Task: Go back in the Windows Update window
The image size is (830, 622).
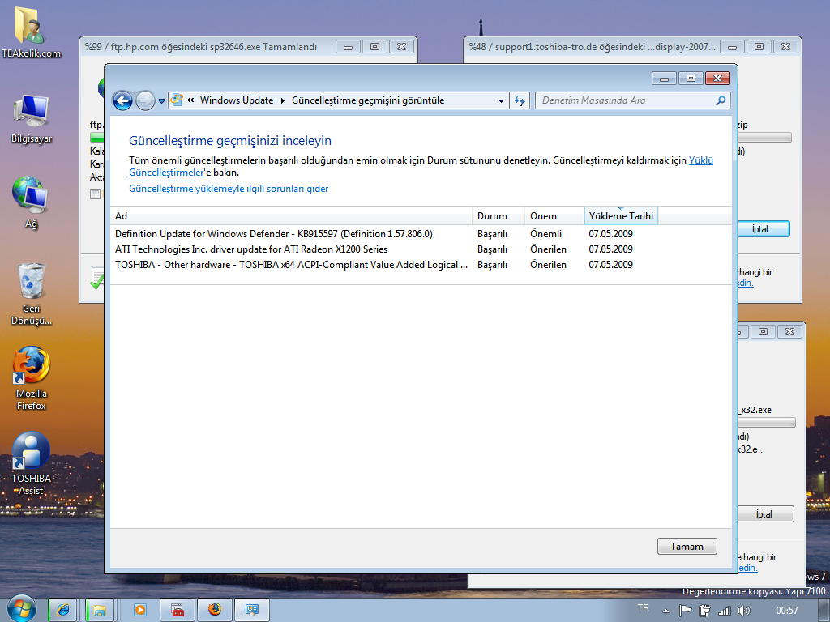Action: coord(122,100)
